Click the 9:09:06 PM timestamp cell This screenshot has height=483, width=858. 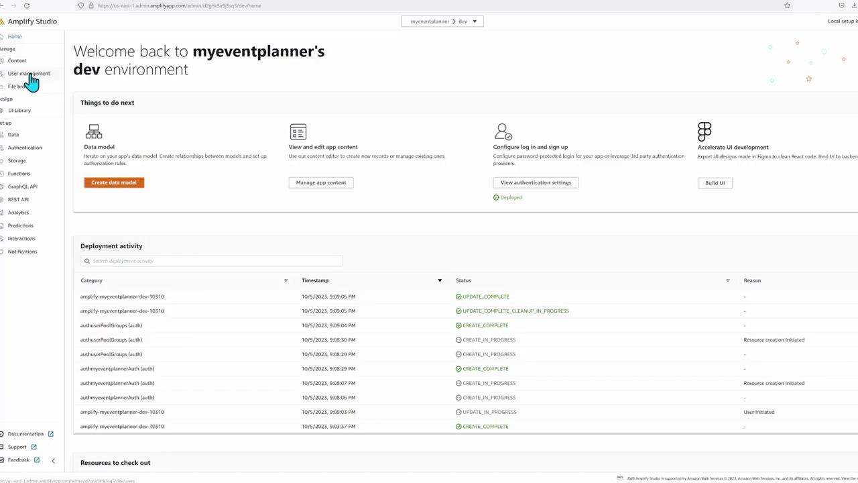point(328,297)
